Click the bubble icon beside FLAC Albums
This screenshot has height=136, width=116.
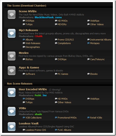pyautogui.click(x=56, y=130)
